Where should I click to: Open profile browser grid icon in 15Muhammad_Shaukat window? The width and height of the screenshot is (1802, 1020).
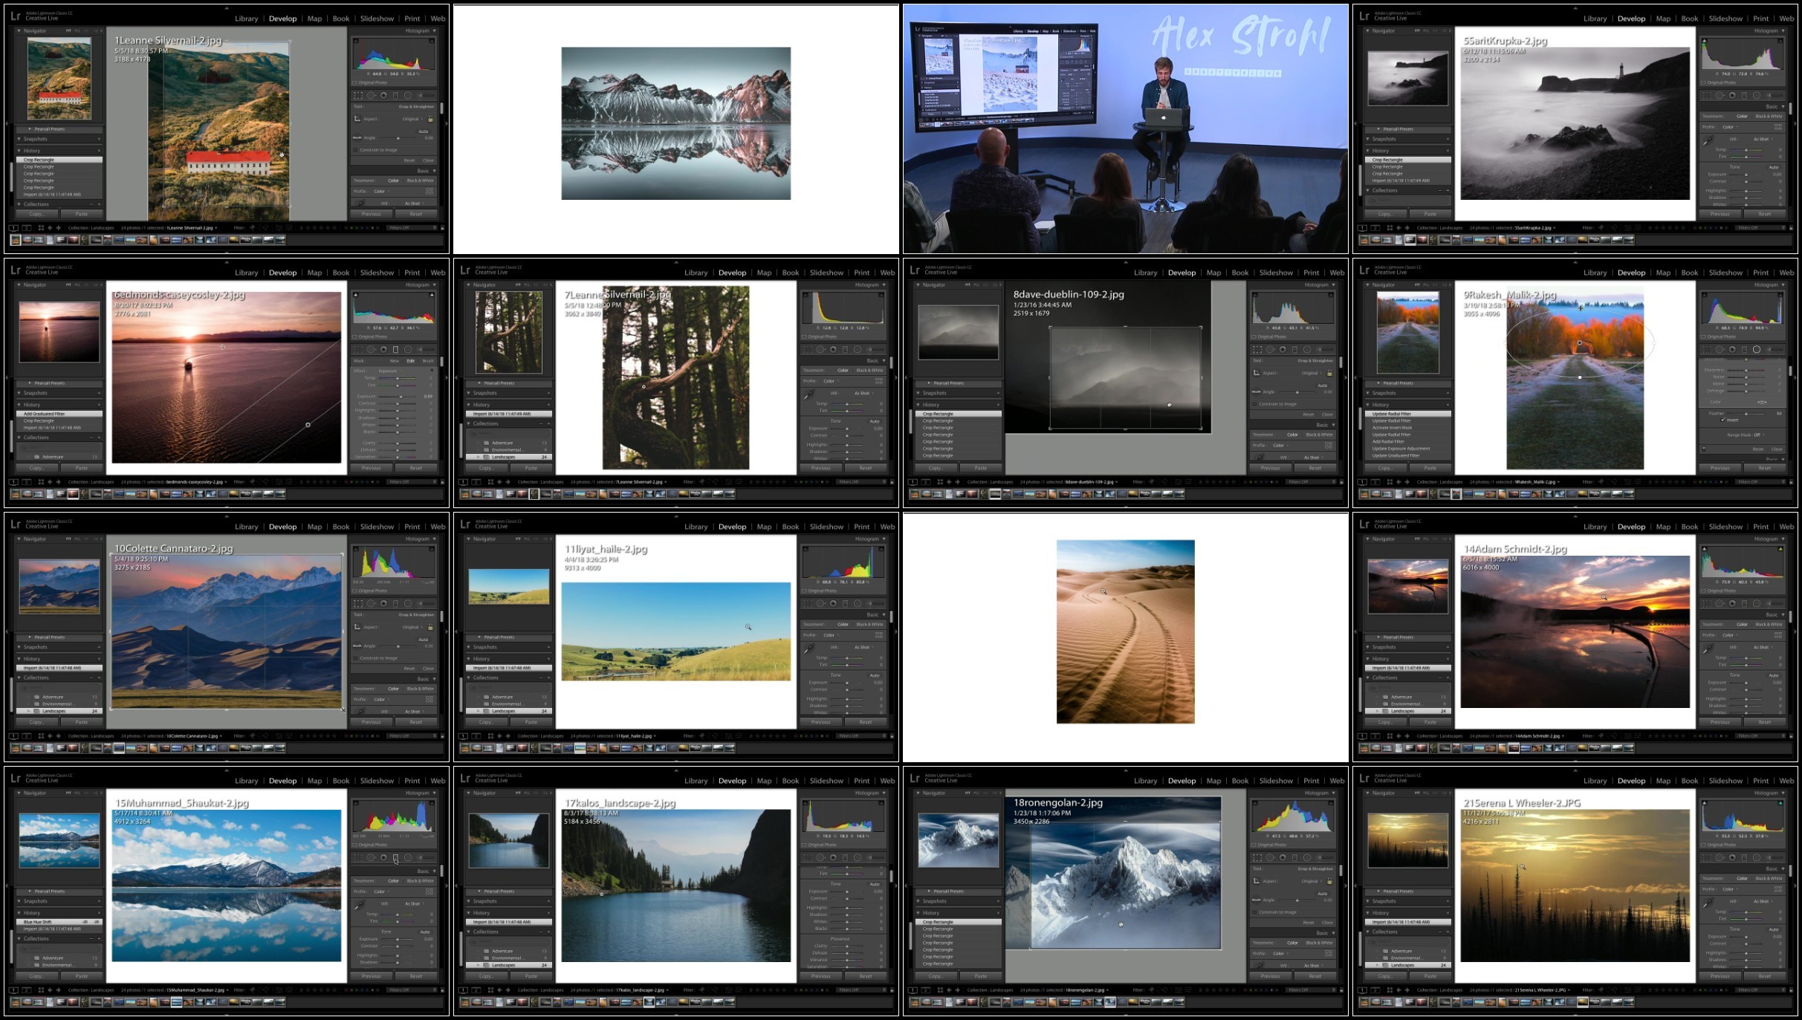pos(429,891)
